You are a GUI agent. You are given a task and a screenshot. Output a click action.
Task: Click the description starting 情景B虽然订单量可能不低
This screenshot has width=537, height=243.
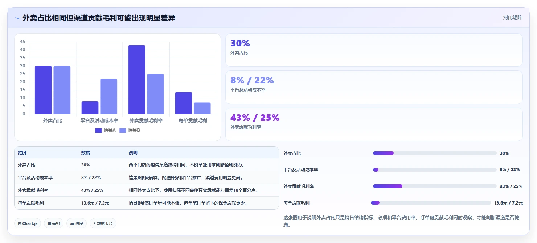pos(188,203)
